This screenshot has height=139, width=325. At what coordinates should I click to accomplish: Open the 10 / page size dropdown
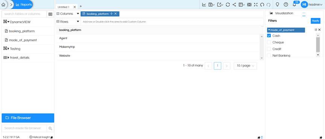245,66
